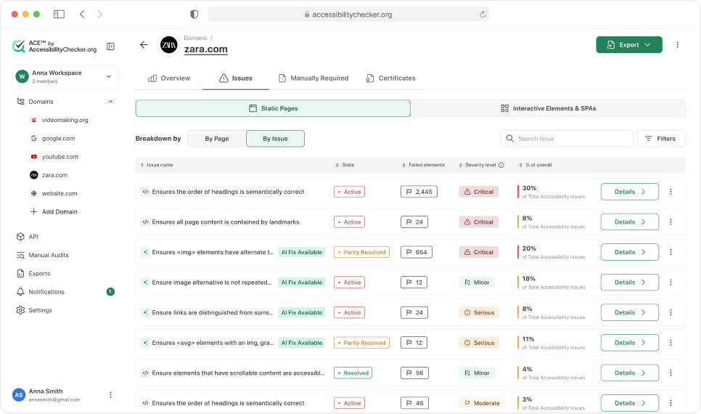
Task: Click the browser reload icon
Action: (483, 15)
